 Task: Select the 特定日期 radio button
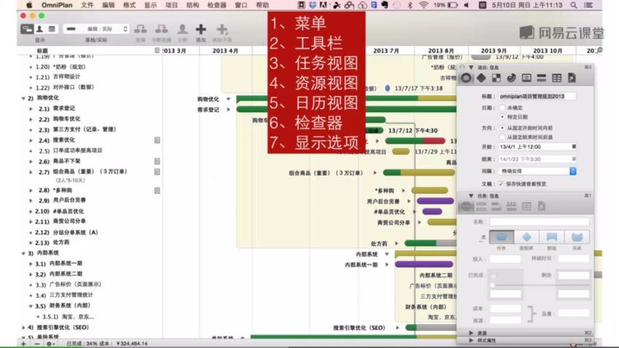pyautogui.click(x=502, y=116)
